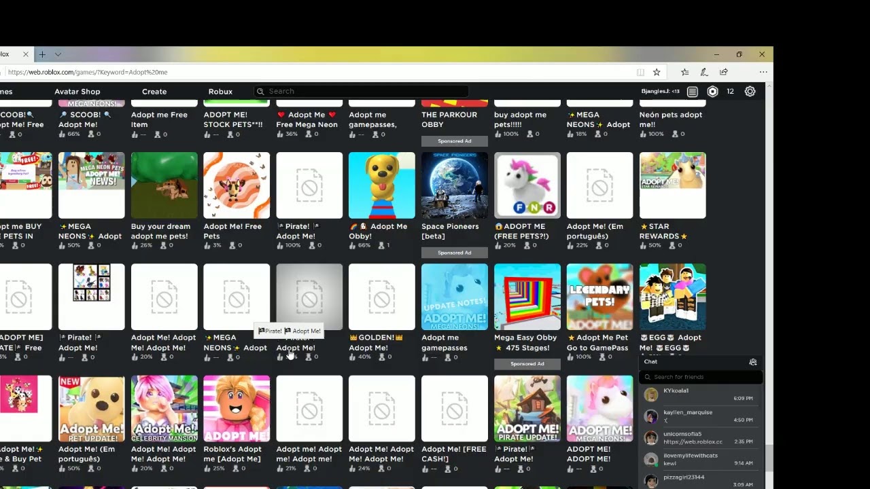870x489 pixels.
Task: Open the Avatar Shop menu
Action: 77,91
